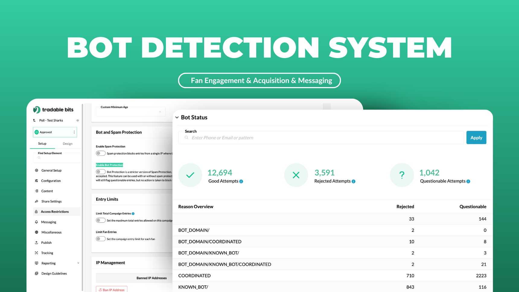Select the COORDINATED reason row
519x292 pixels.
pyautogui.click(x=332, y=276)
